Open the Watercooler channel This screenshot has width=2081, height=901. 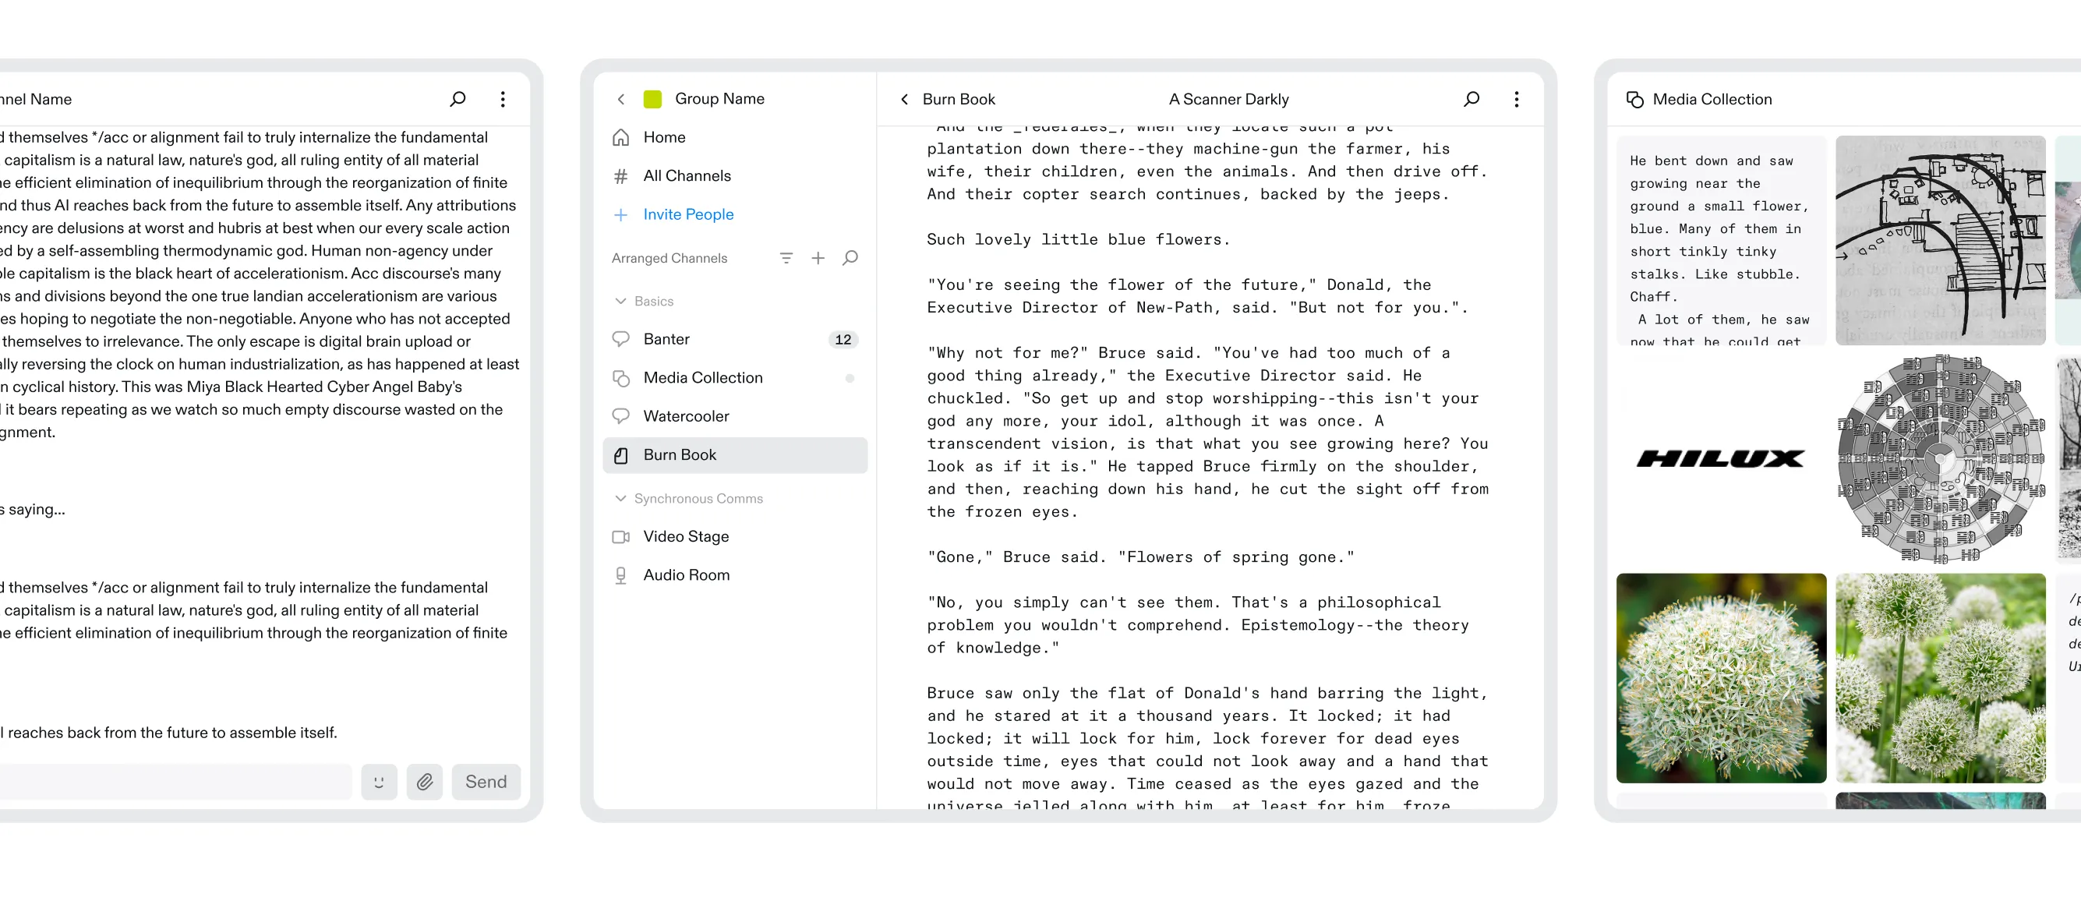click(x=735, y=416)
